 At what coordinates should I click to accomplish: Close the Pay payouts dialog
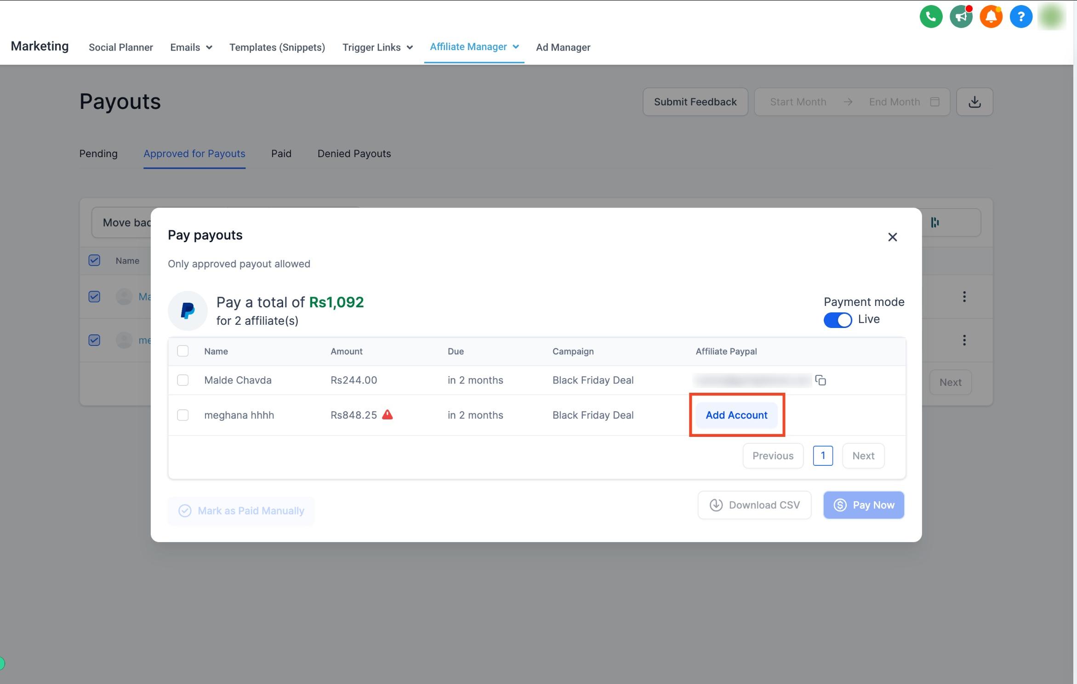pyautogui.click(x=892, y=237)
